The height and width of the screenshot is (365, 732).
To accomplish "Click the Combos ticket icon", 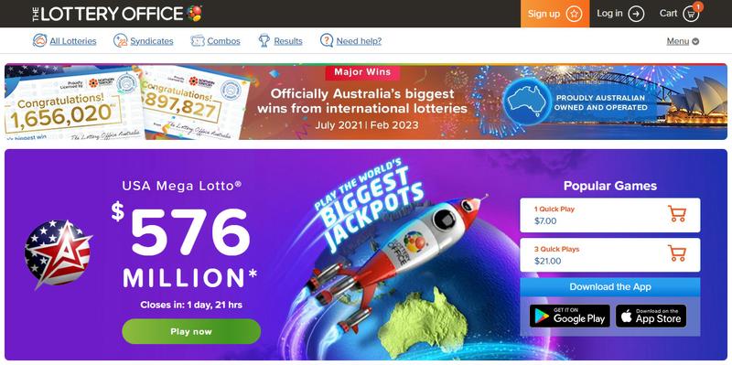I will pyautogui.click(x=198, y=40).
